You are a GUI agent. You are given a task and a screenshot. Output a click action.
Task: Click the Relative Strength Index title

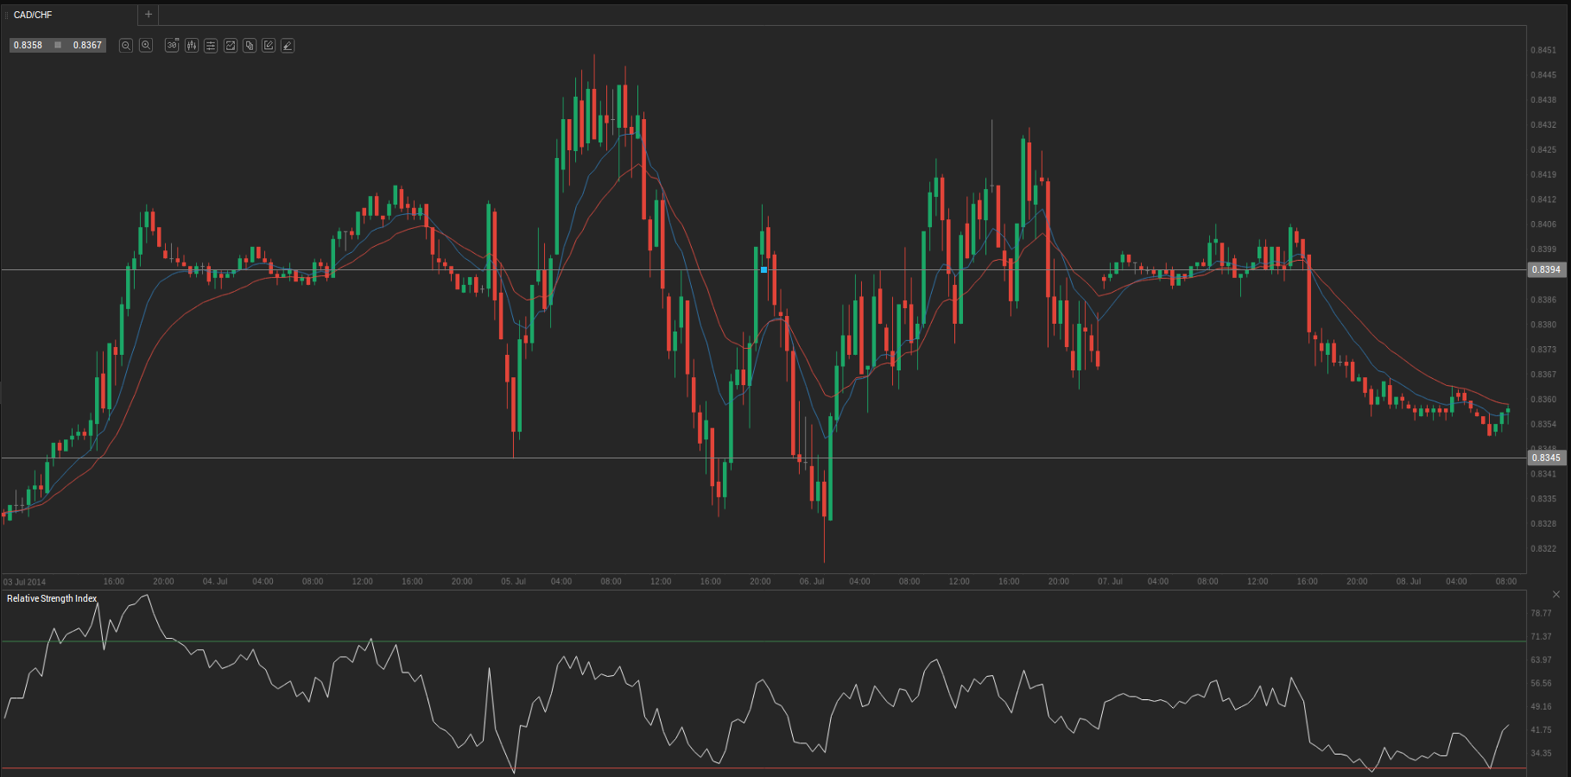point(52,598)
